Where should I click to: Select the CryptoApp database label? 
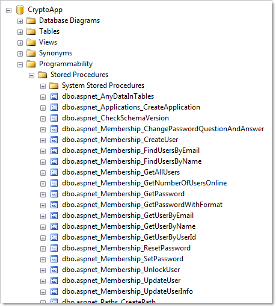point(45,10)
